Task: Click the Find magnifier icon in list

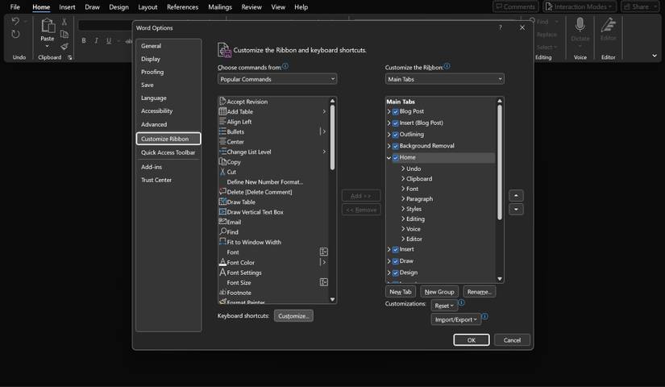Action: point(222,232)
